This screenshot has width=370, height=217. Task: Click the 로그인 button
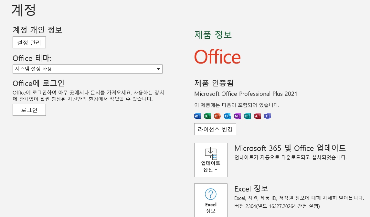[x=29, y=110]
